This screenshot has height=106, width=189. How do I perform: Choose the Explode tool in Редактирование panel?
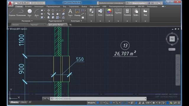tap(63, 14)
